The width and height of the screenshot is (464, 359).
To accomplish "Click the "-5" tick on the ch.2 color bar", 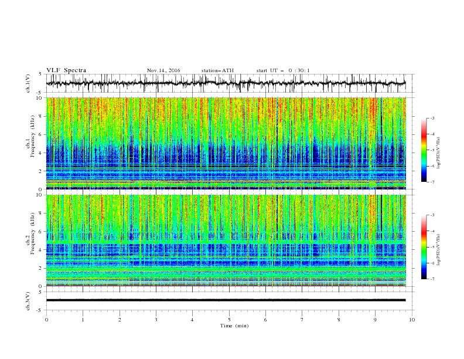I will [432, 247].
